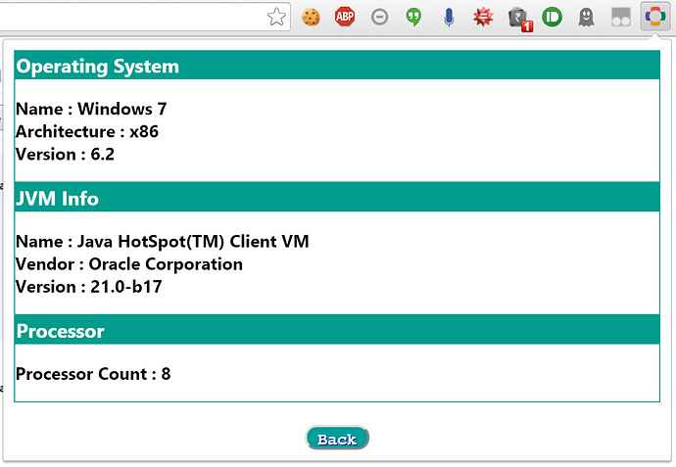Click the gray minus circle extension icon
Screen dimensions: 676x467
coord(379,18)
